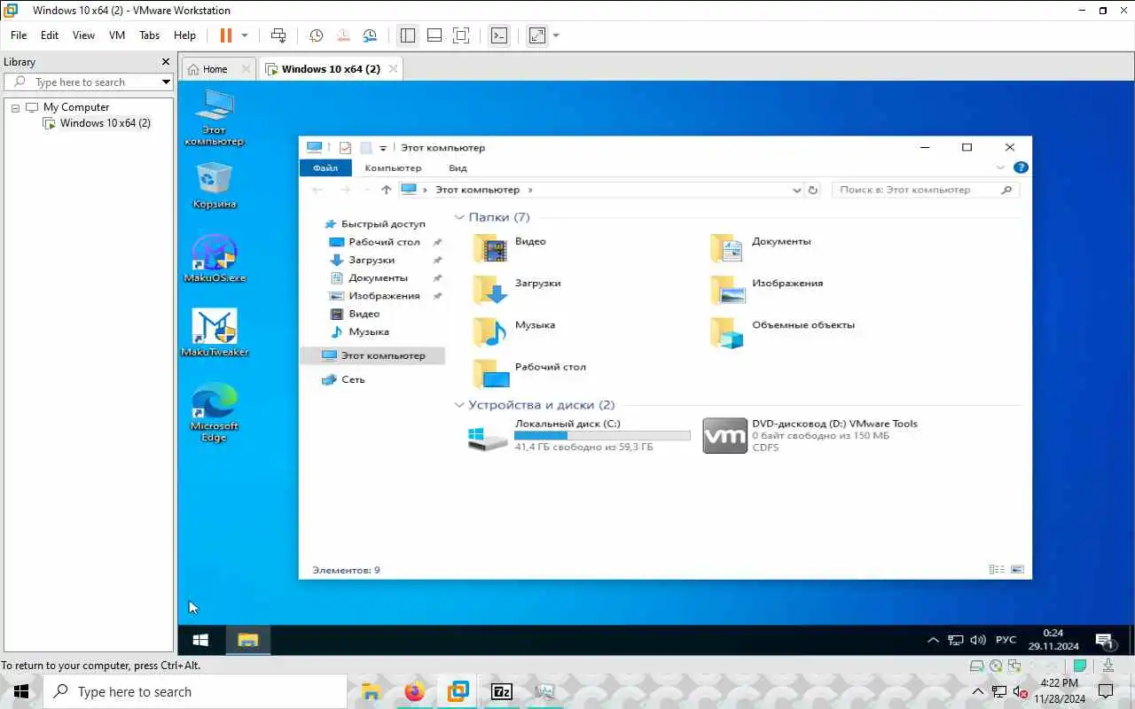Select the Microsoft Edge desktop icon
This screenshot has height=709, width=1135.
coord(214,412)
